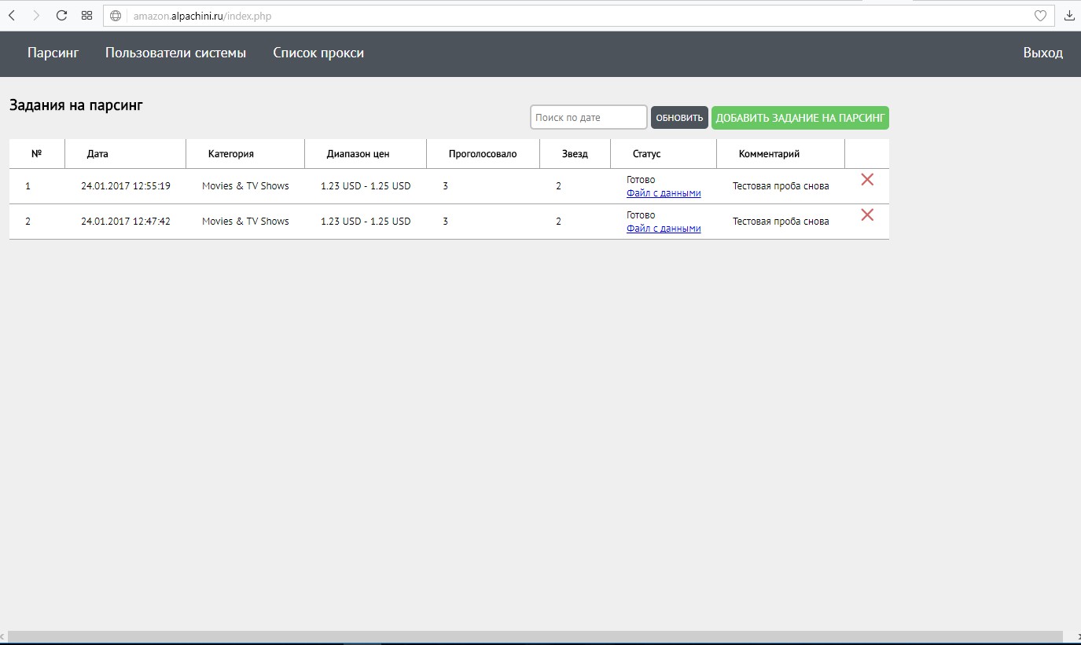Click Movies & TV Shows in row 2
This screenshot has width=1081, height=645.
pos(245,222)
